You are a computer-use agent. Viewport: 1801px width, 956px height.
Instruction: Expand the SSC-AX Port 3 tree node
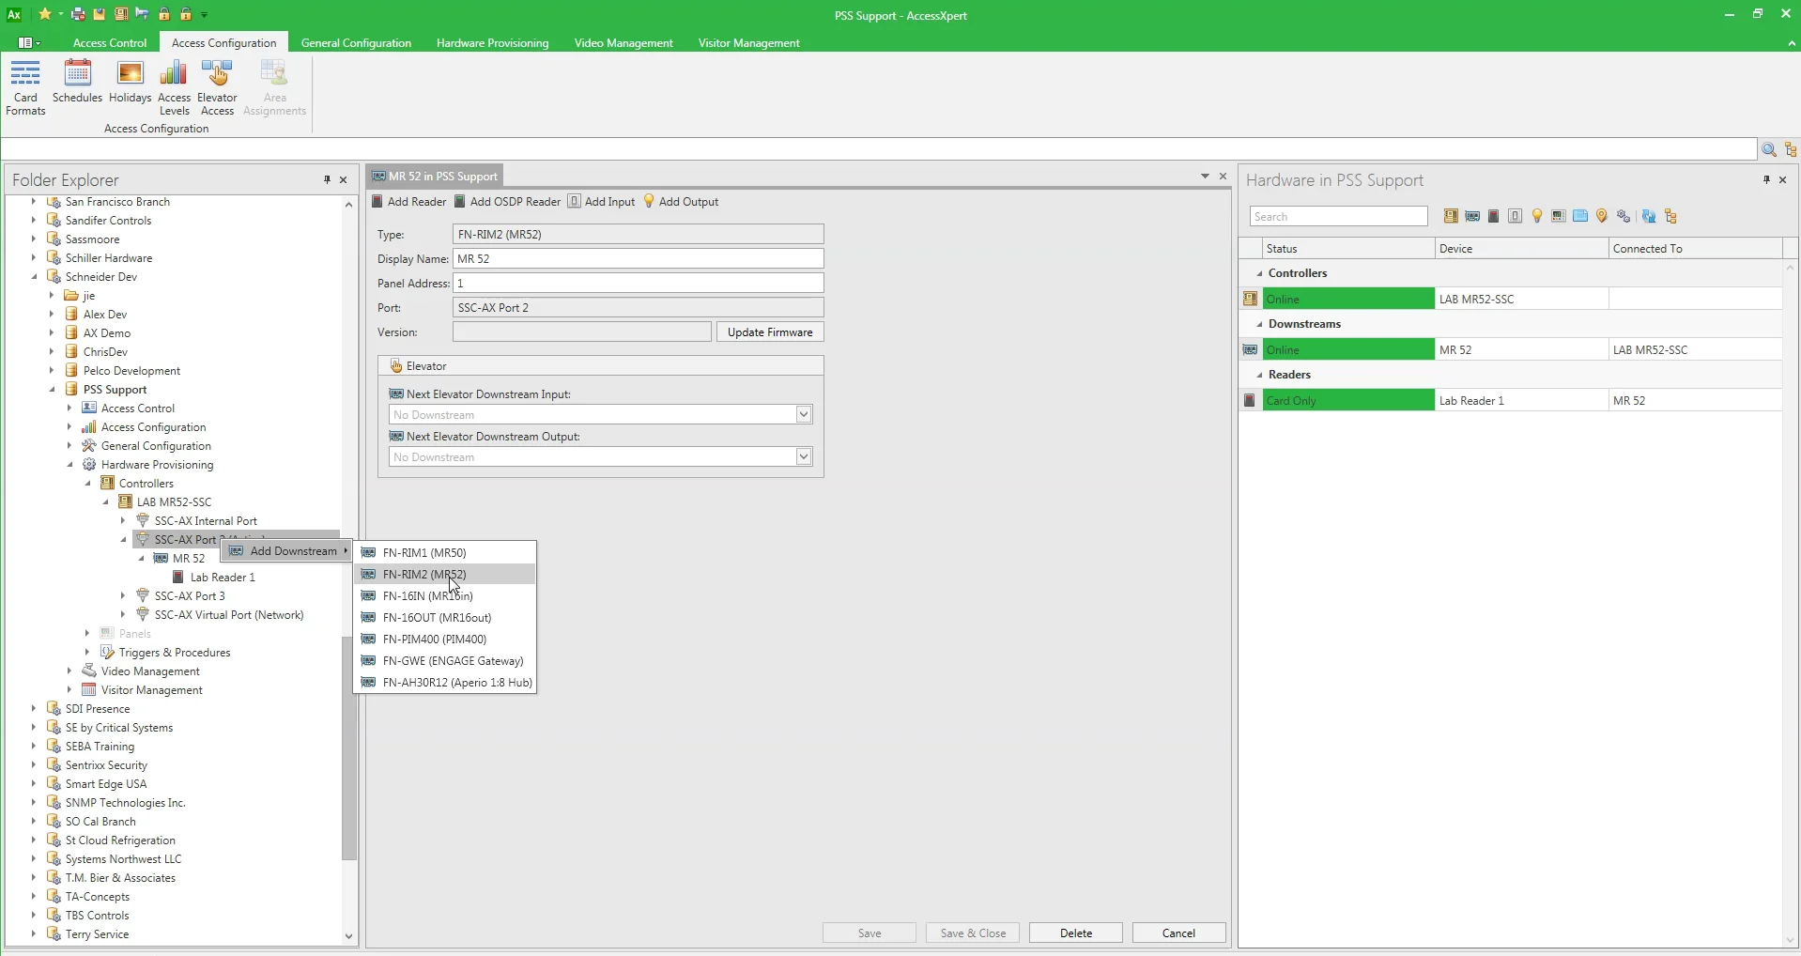pyautogui.click(x=123, y=595)
